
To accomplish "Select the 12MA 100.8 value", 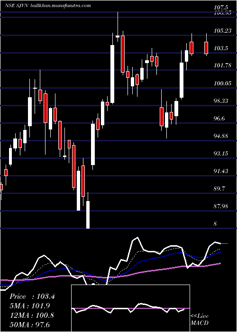I will coord(32,315).
